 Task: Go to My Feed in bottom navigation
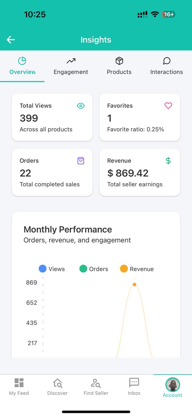19,387
